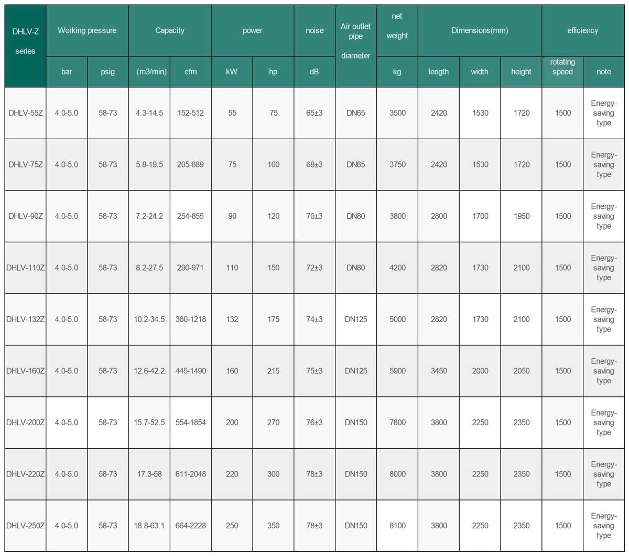Select the rotating speed subheader

(562, 72)
